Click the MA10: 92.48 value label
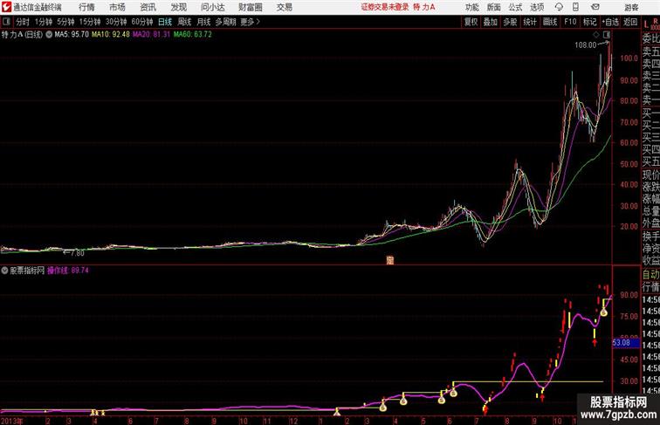660x425 pixels. point(111,35)
